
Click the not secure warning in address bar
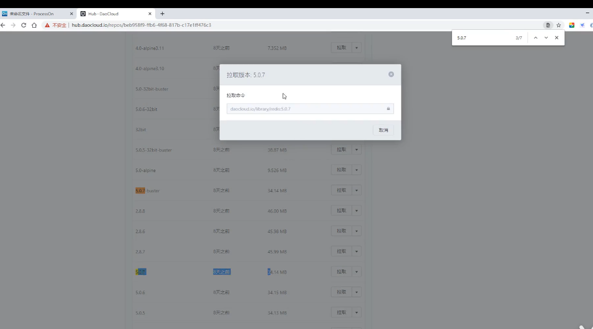(55, 25)
